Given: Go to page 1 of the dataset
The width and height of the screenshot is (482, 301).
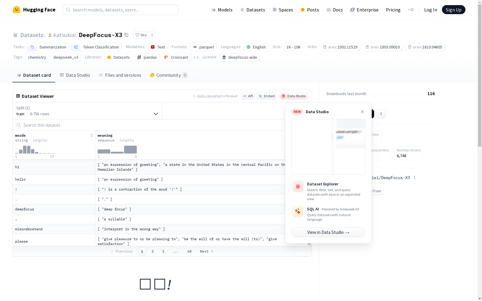Looking at the screenshot, I should point(142,251).
